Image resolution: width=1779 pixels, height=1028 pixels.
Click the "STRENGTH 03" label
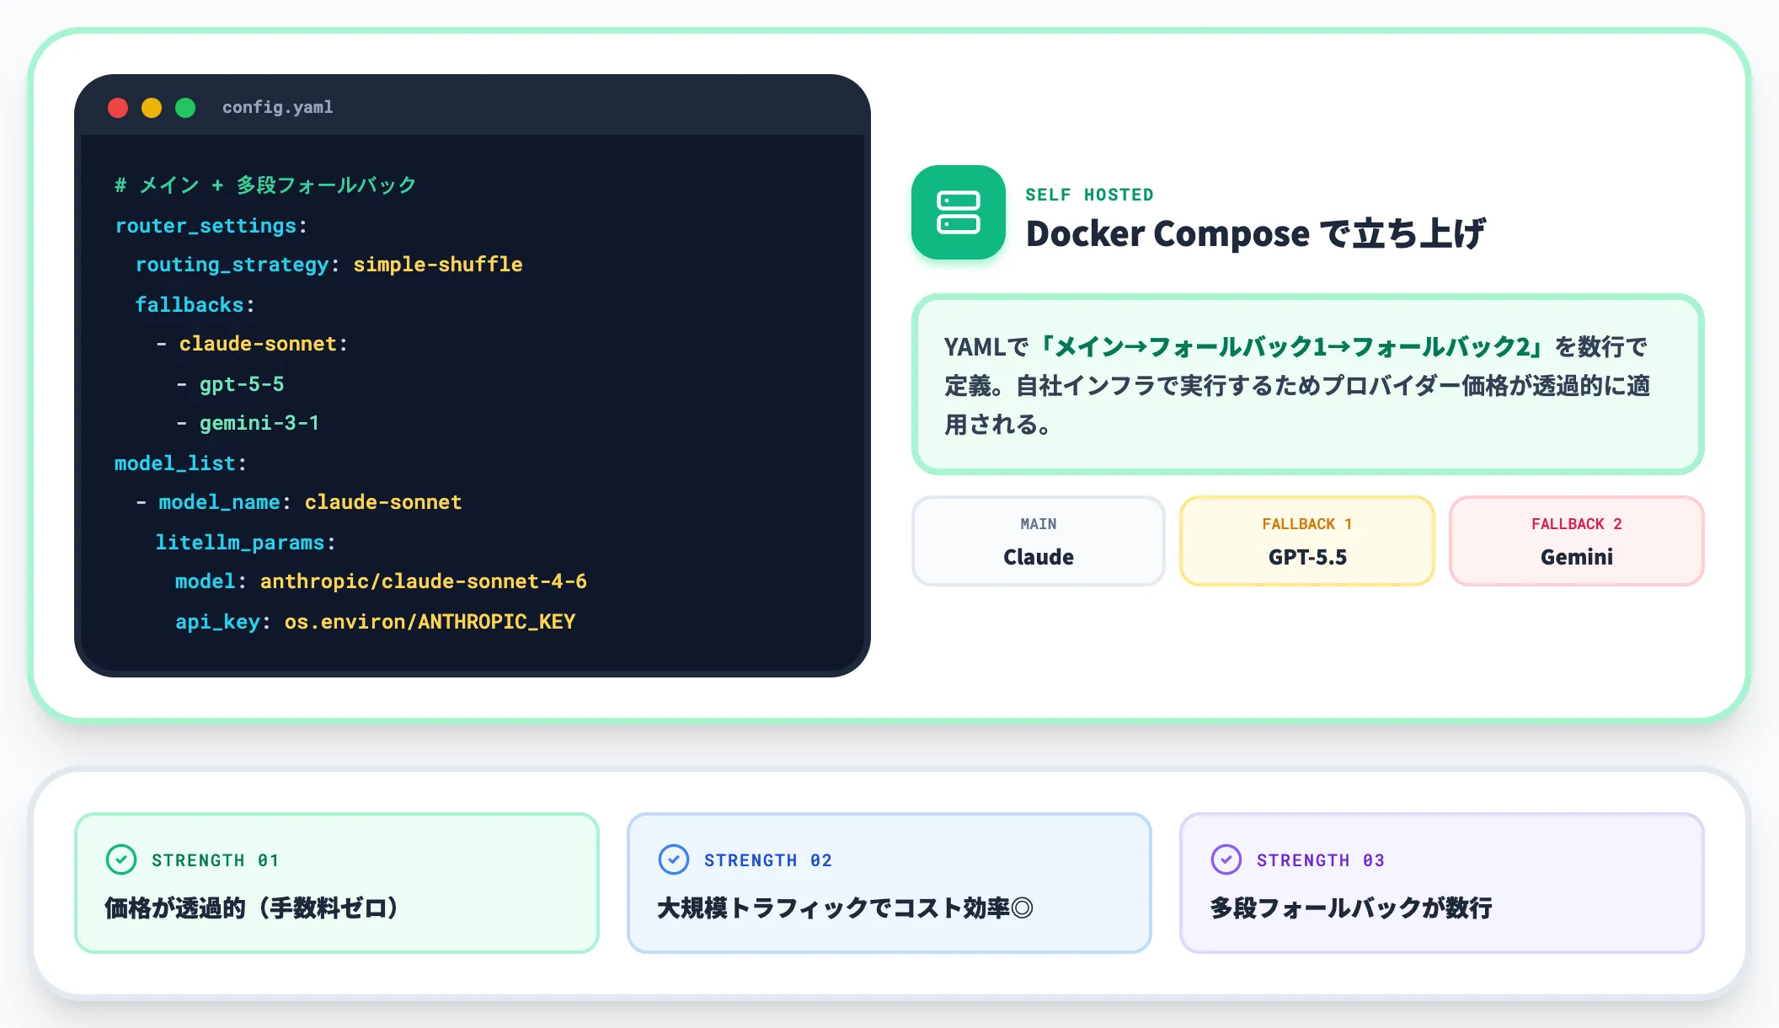(1321, 860)
